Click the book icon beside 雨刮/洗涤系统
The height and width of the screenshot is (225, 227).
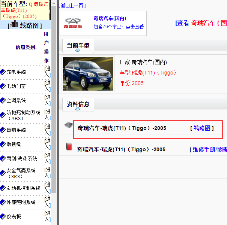click(x=3, y=159)
